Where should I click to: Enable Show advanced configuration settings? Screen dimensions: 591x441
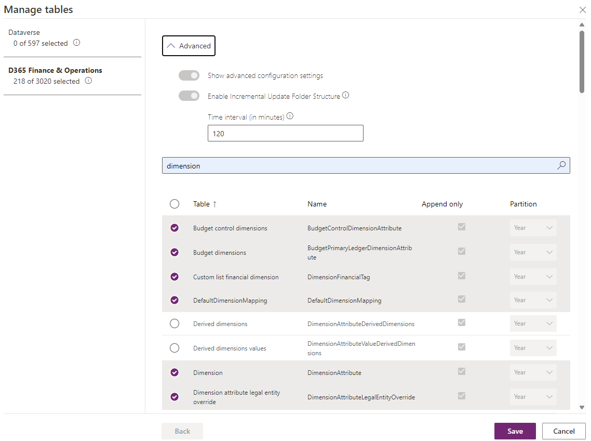[189, 75]
